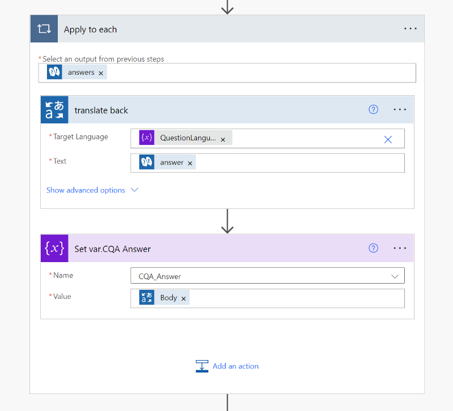Open help for translate back action
The image size is (453, 411).
tap(373, 109)
